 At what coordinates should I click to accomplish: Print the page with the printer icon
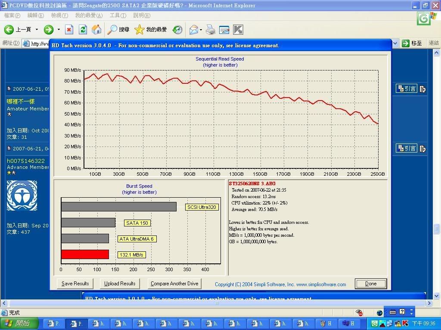[210, 30]
